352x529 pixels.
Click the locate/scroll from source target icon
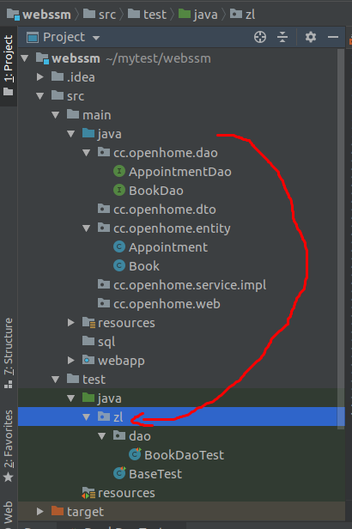[260, 37]
